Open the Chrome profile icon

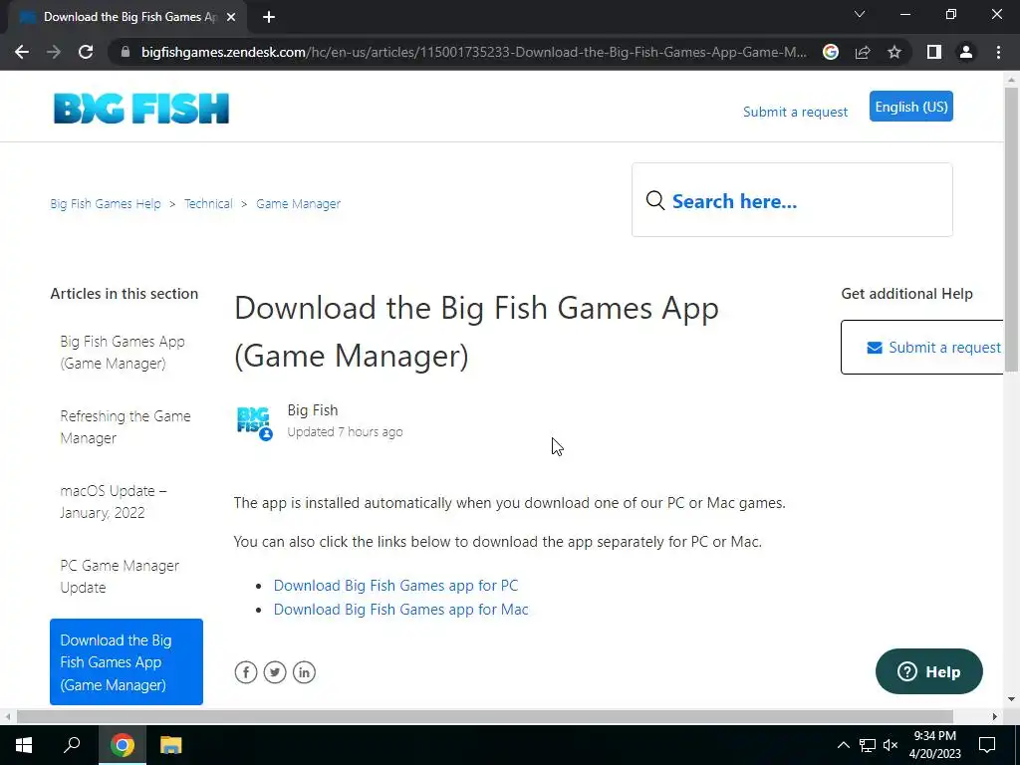point(966,52)
